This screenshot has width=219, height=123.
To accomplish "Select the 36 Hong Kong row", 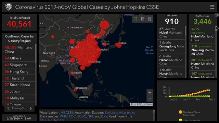I will (18, 71).
